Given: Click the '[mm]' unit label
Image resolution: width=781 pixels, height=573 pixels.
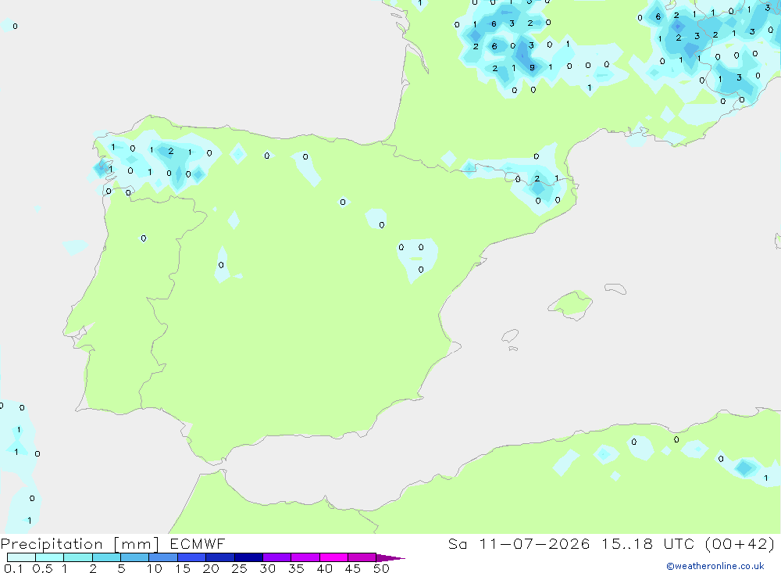Looking at the screenshot, I should click(137, 544).
